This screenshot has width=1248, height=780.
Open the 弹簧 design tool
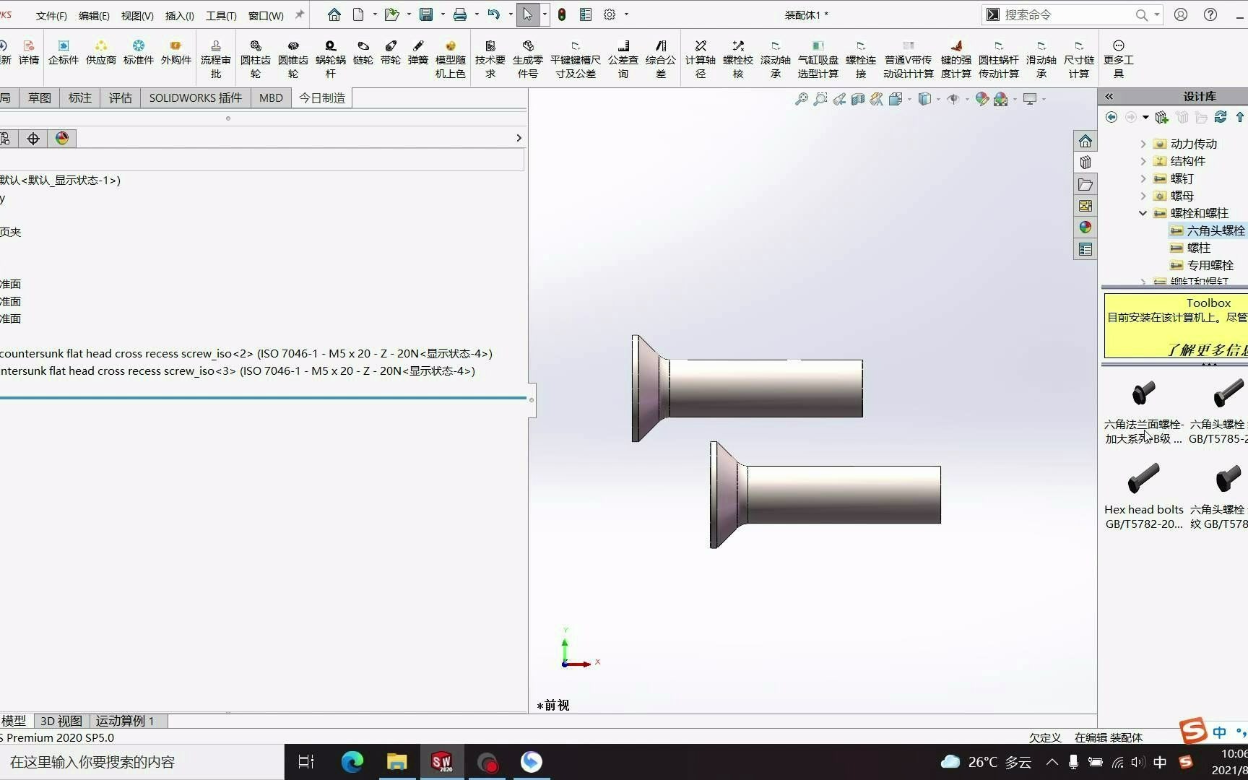417,58
